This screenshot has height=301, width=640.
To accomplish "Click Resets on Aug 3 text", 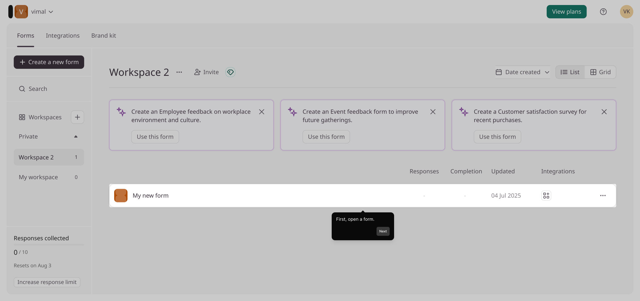I will tap(33, 266).
